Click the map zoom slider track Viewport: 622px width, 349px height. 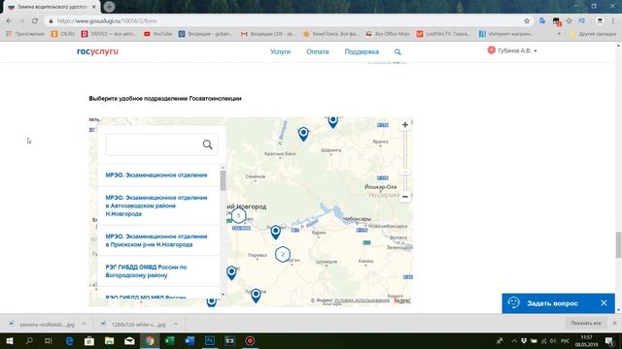(x=405, y=161)
